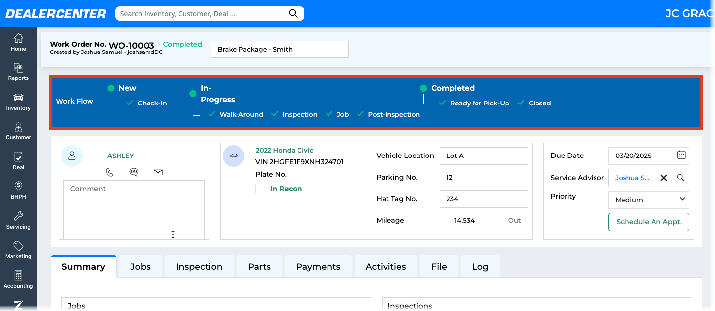Open BHPH in the sidebar
This screenshot has height=311, width=715.
pyautogui.click(x=18, y=191)
